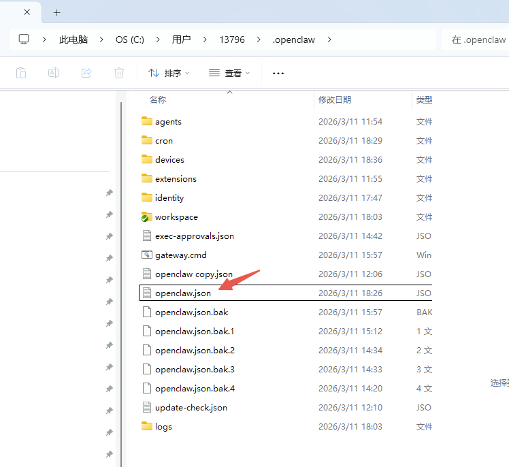This screenshot has height=467, width=509.
Task: Select openclaw.json.bak.3 file icon
Action: pyautogui.click(x=147, y=369)
